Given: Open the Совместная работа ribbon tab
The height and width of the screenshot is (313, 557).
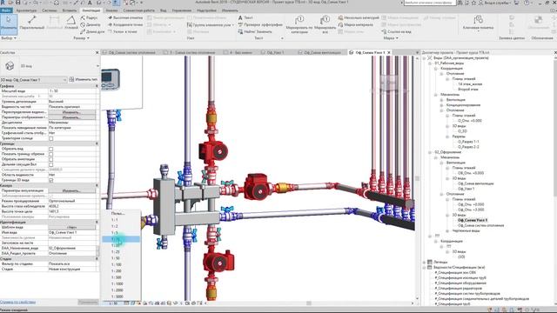Looking at the screenshot, I should tap(139, 10).
